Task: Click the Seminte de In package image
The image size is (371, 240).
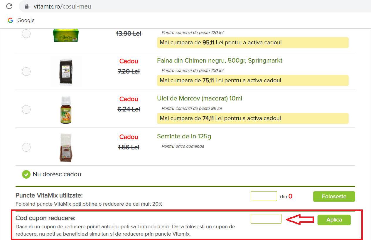Action: point(66,147)
